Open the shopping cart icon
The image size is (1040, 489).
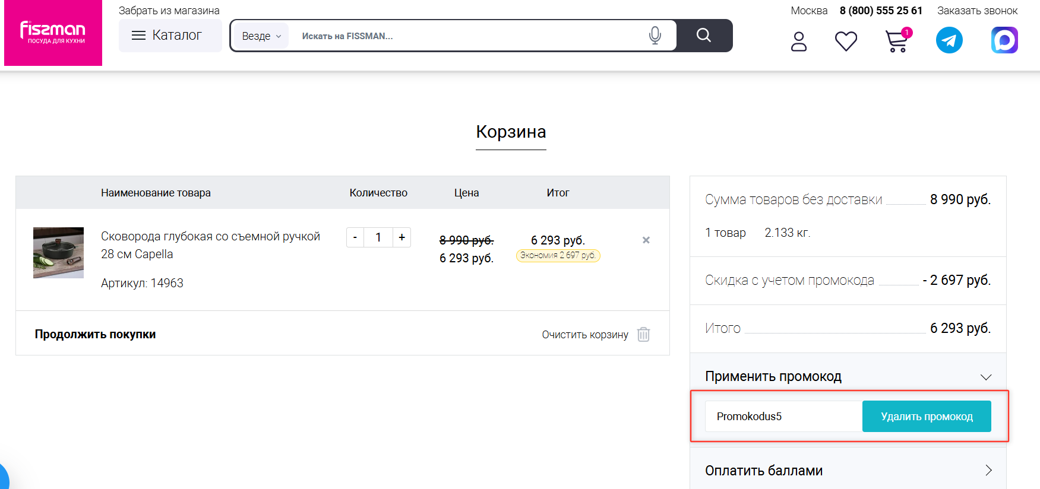(x=897, y=41)
